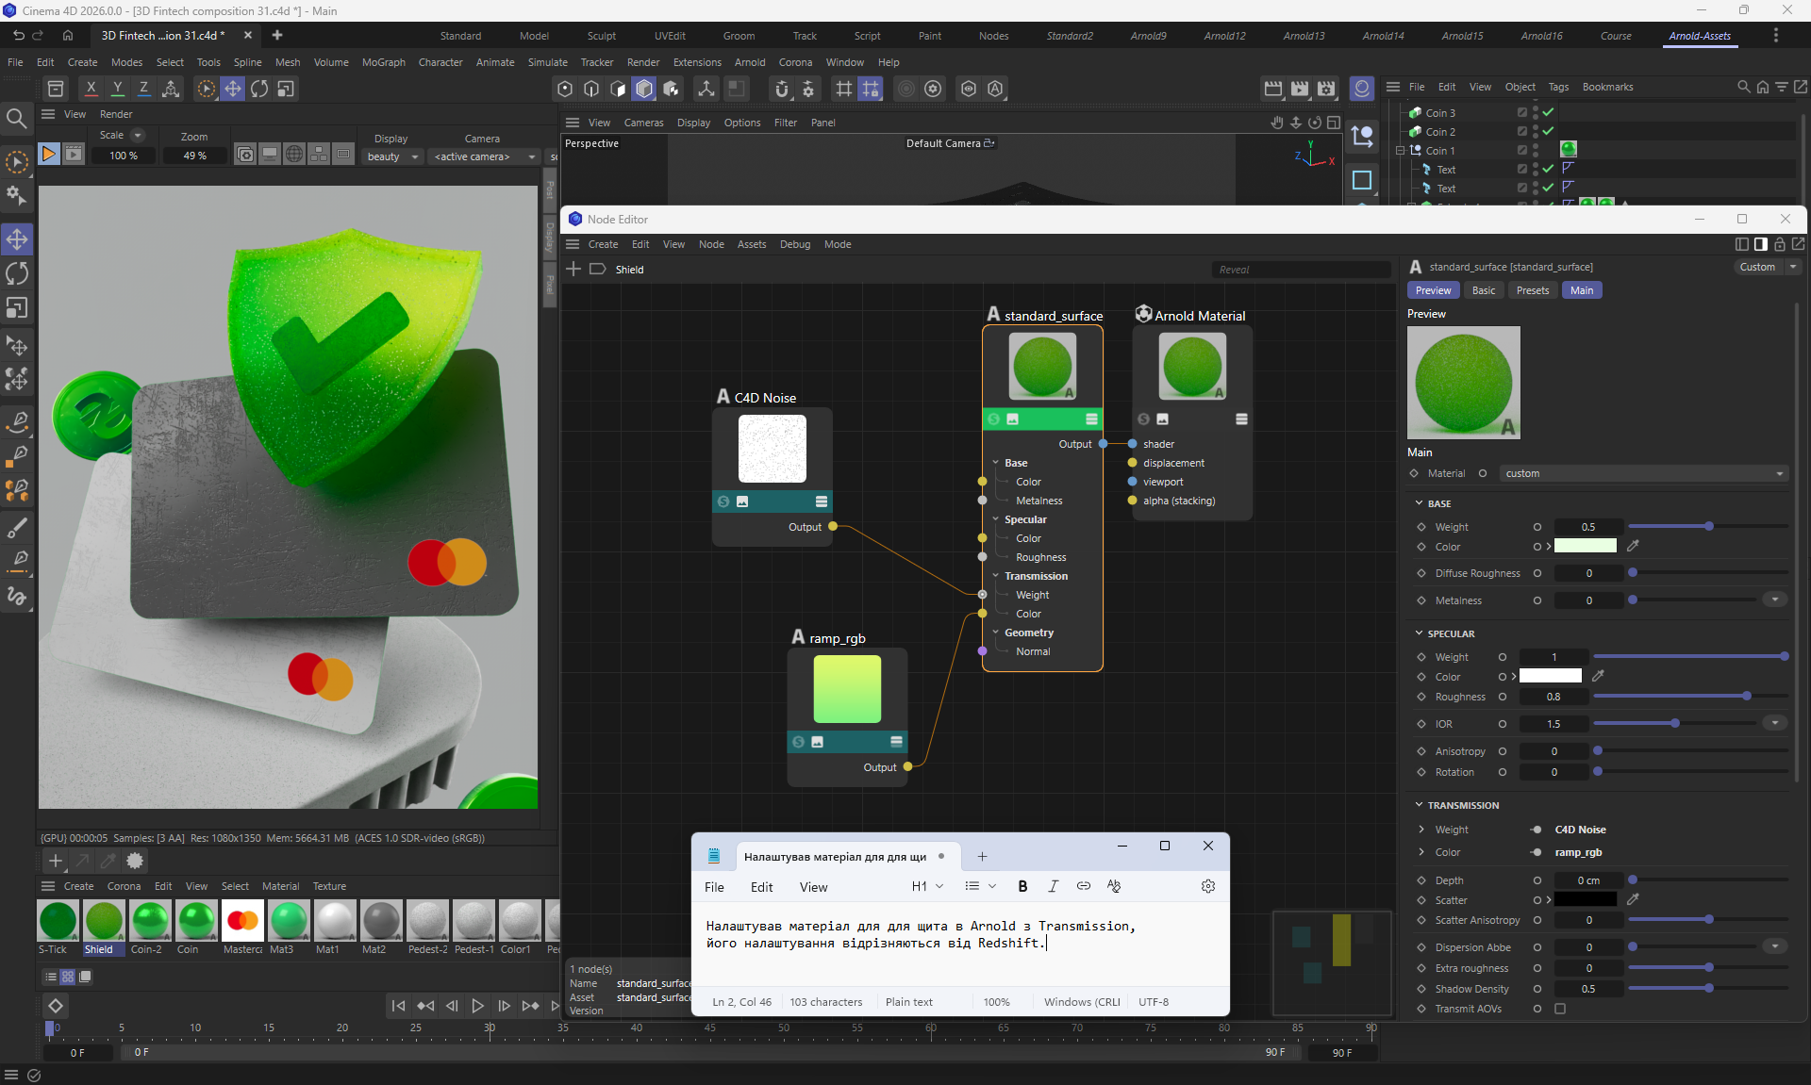Click the X axis lock icon
1811x1085 pixels.
coord(91,88)
